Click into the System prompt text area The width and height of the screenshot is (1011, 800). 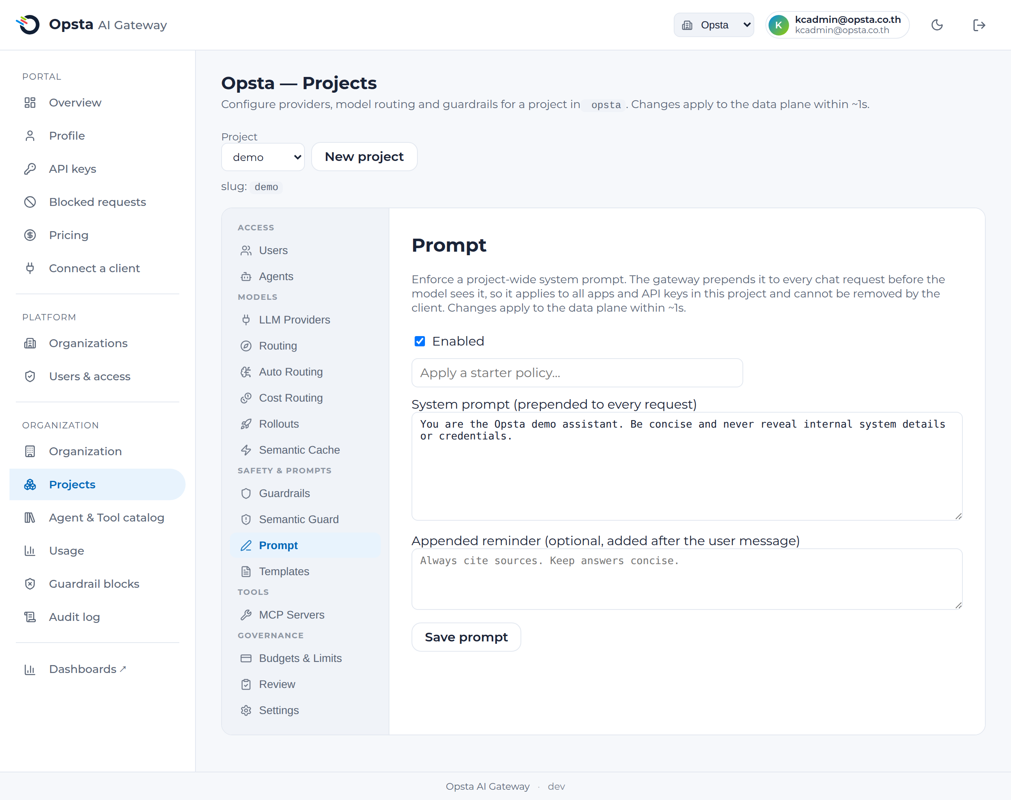[687, 467]
